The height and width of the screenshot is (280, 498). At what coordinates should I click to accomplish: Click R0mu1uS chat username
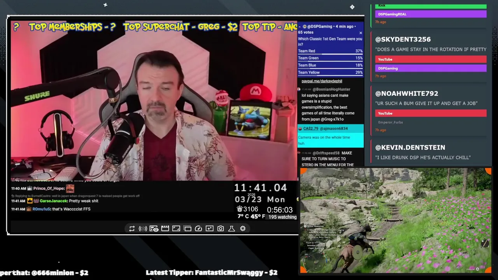(x=42, y=209)
